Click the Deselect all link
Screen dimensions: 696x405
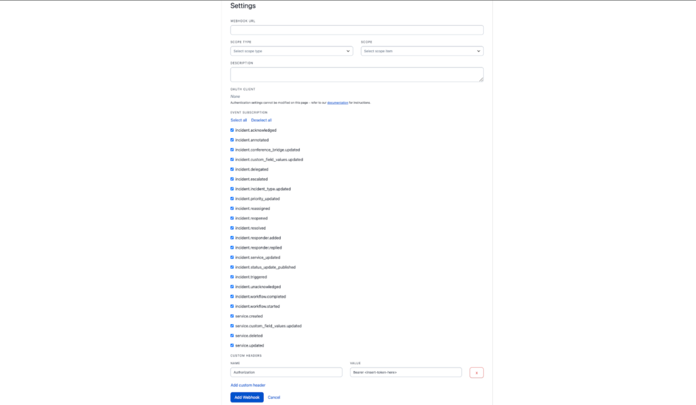click(x=261, y=120)
